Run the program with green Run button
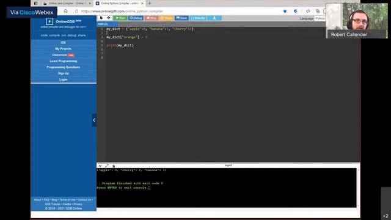This screenshot has width=391, height=220. tap(120, 18)
